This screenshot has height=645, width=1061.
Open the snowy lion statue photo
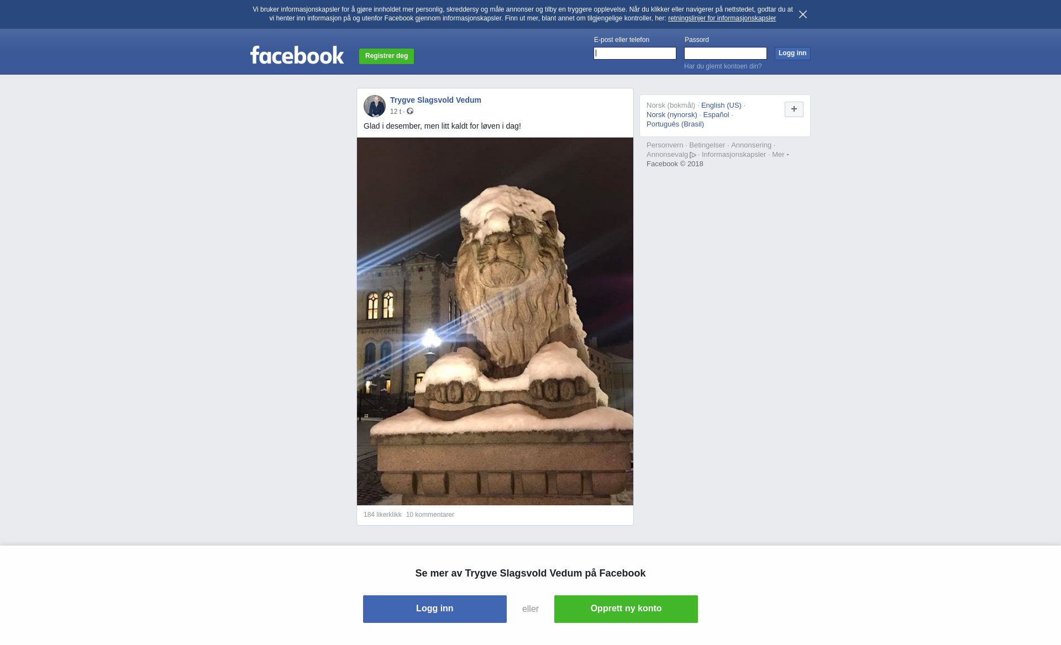coord(495,321)
